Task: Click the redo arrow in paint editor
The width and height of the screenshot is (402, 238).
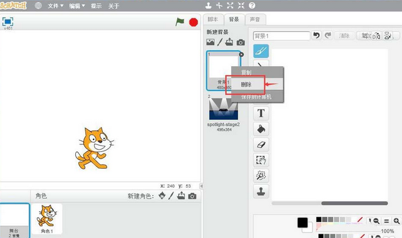Action: pos(328,35)
